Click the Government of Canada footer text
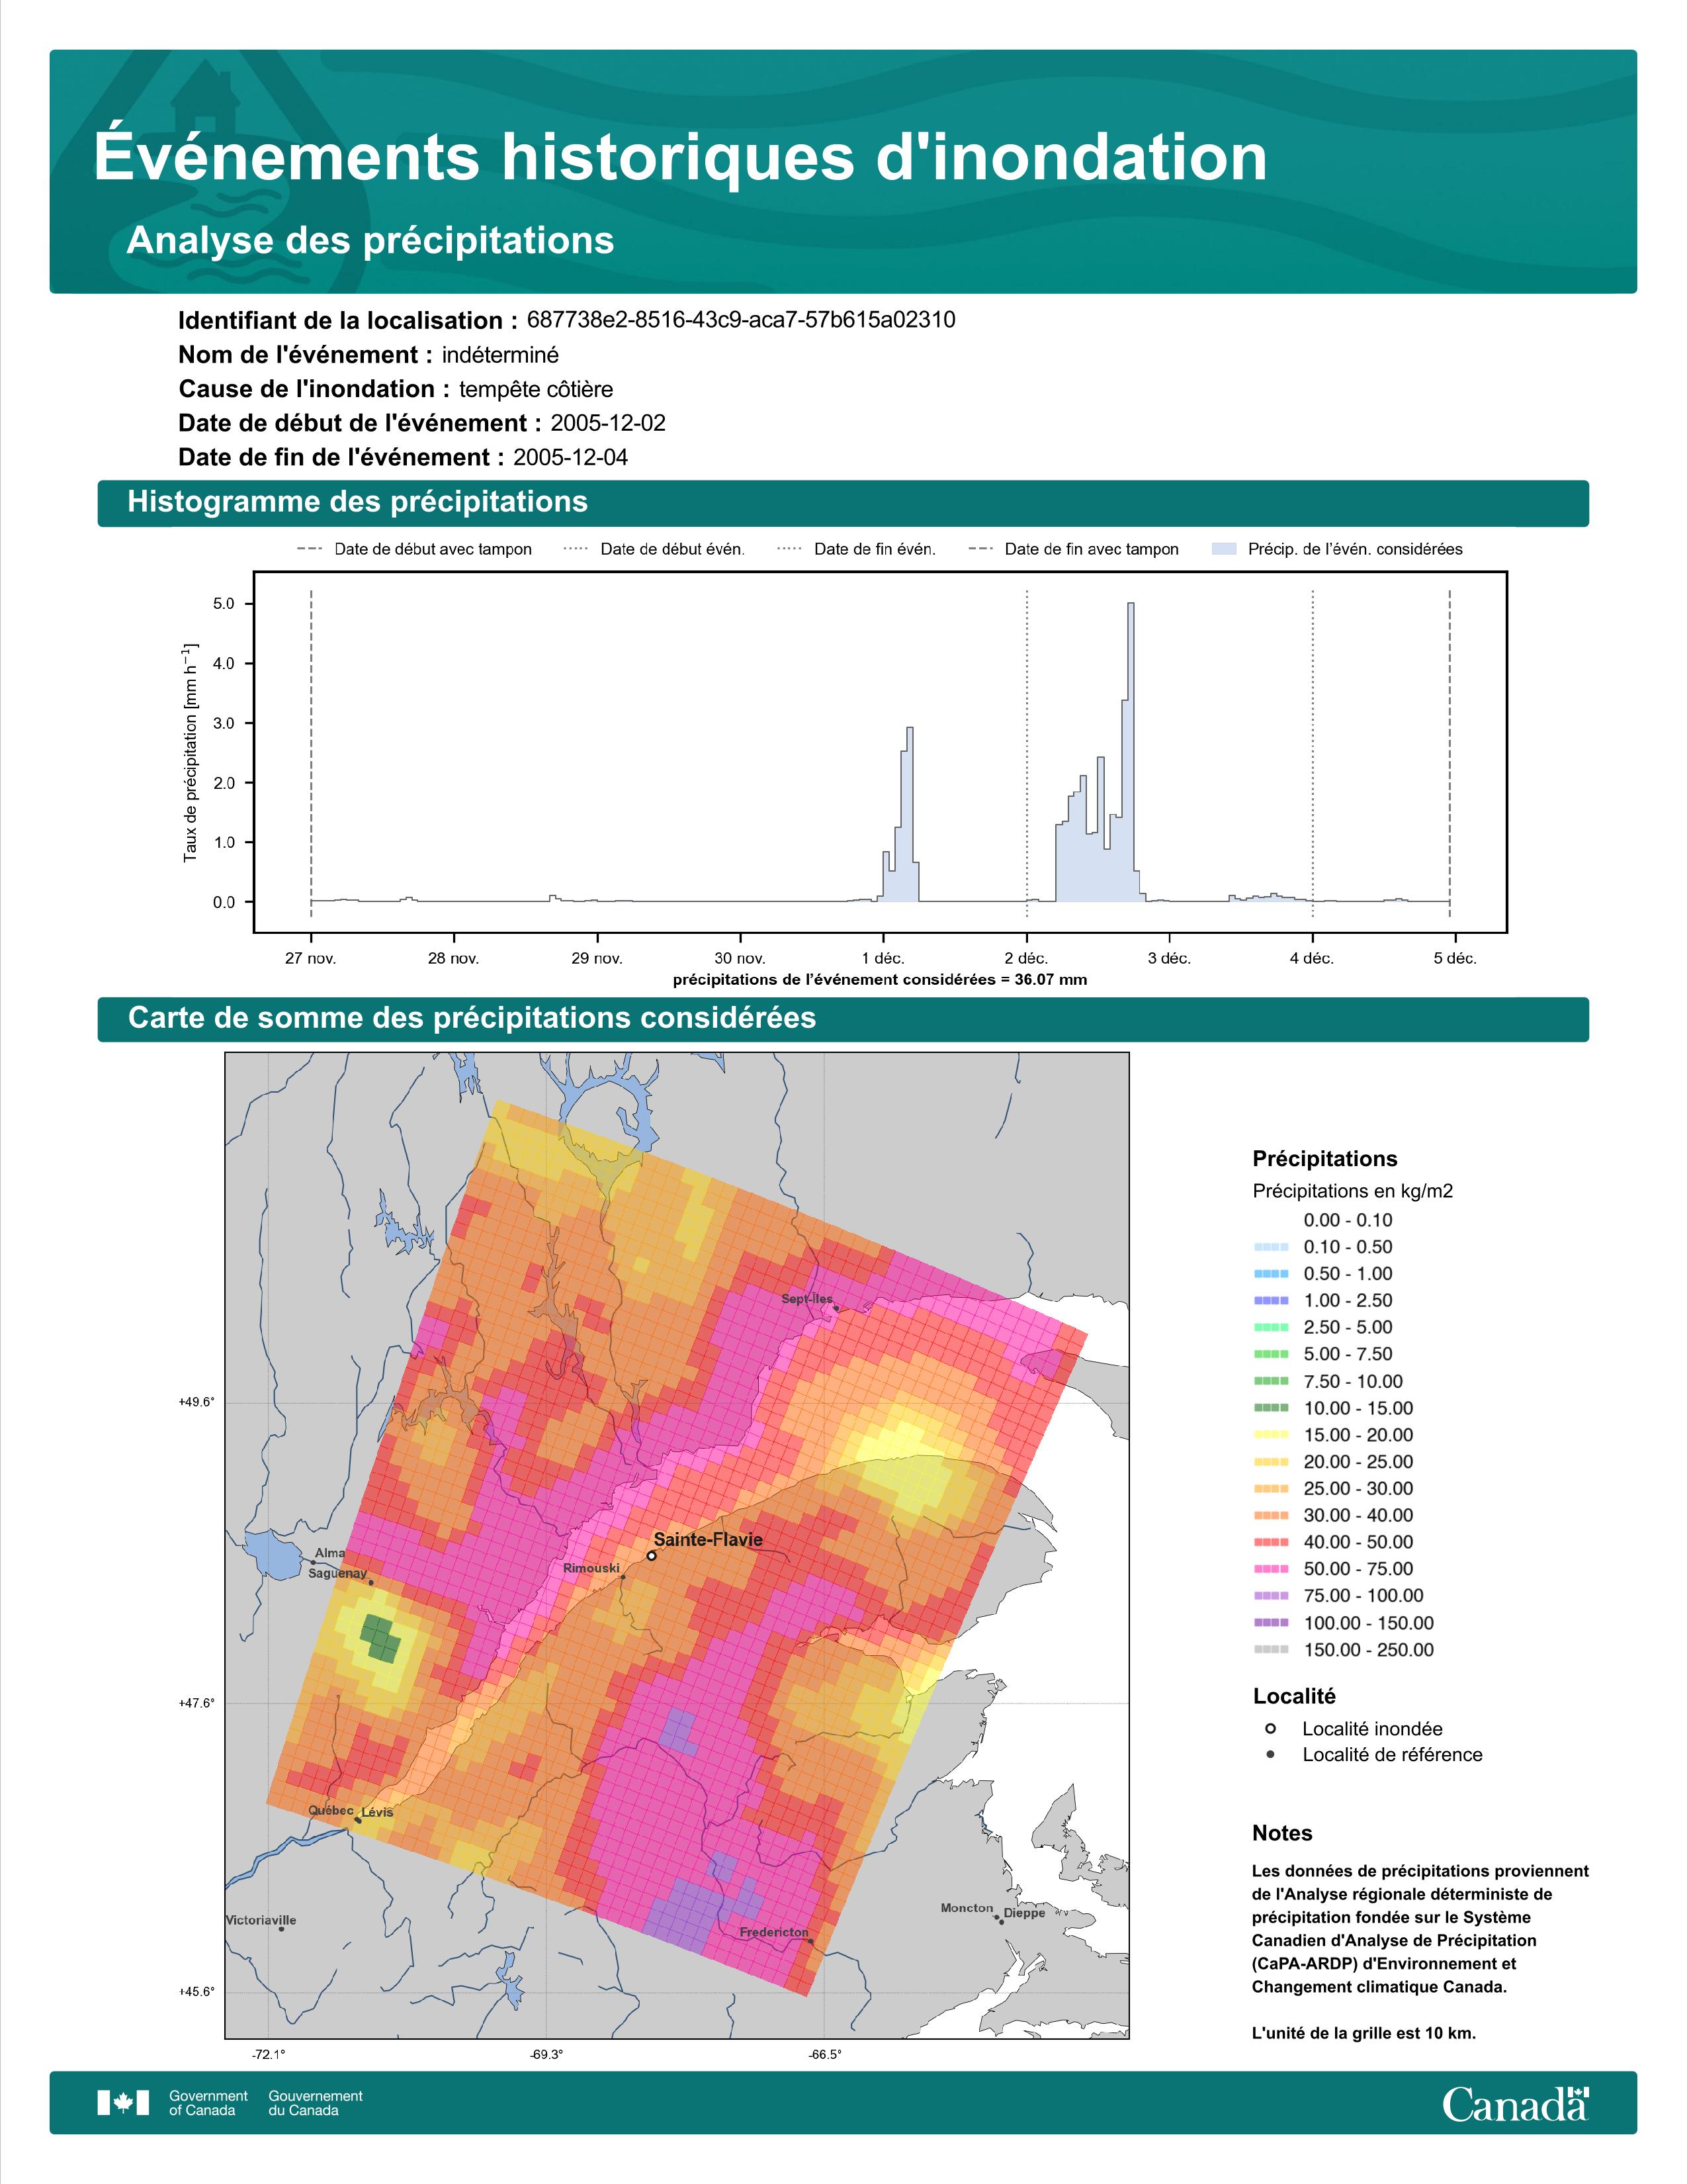The image size is (1687, 2184). (208, 2103)
